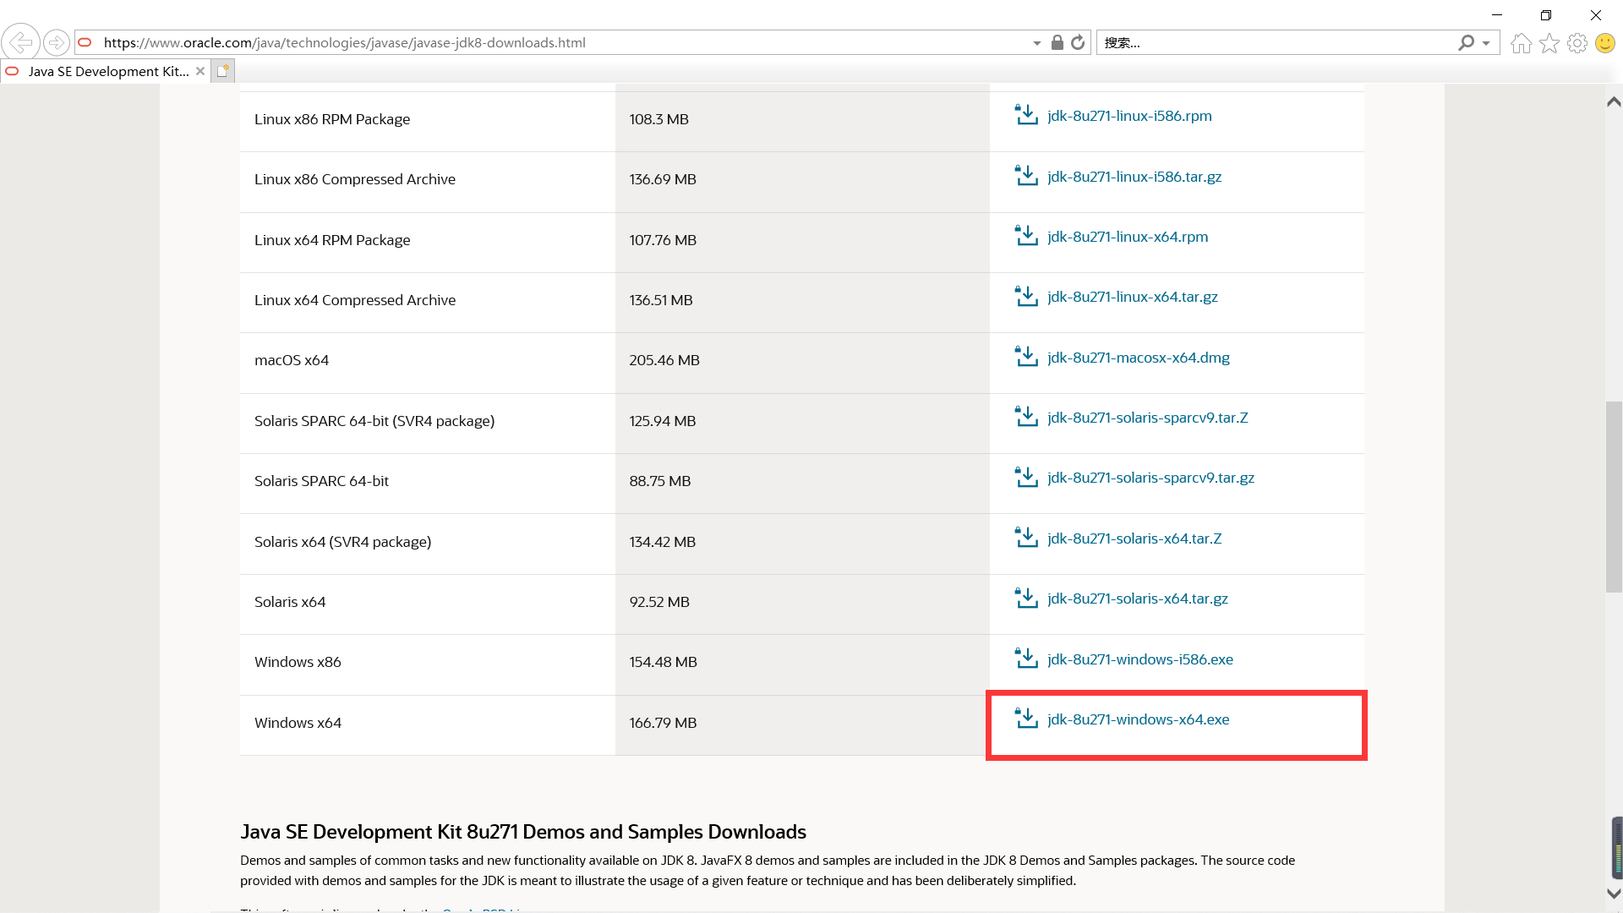Click the smiley feedback icon
Image resolution: width=1623 pixels, height=913 pixels.
click(1604, 43)
